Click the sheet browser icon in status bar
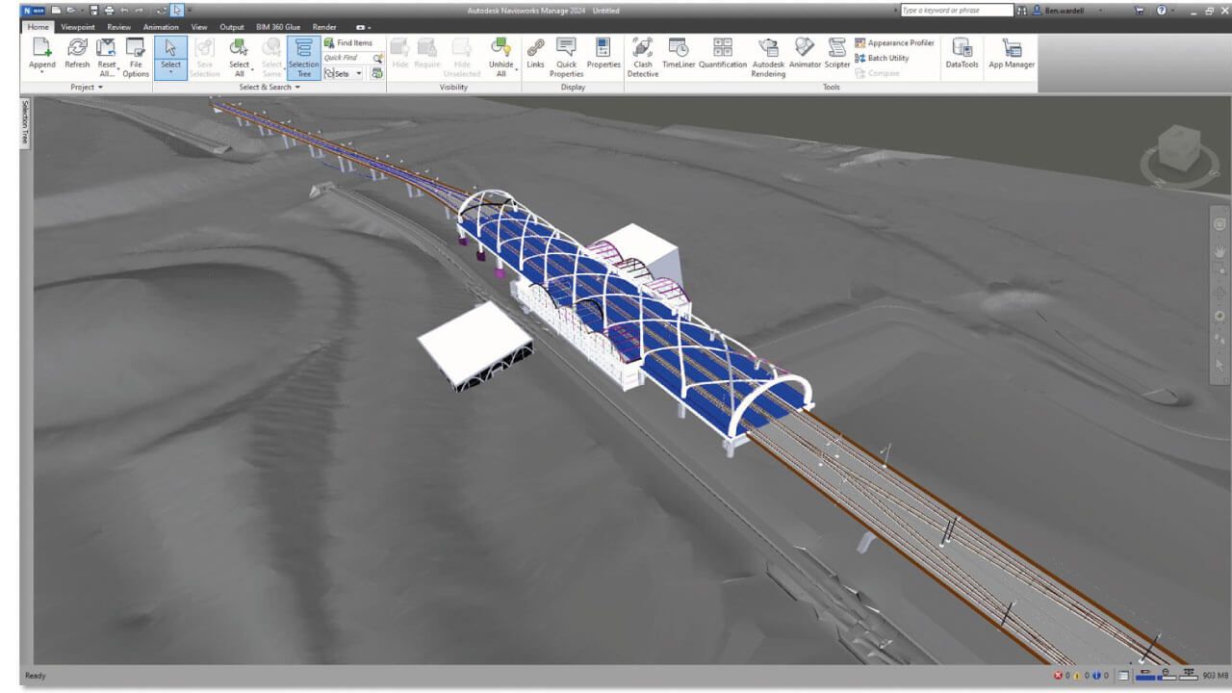 click(x=1123, y=676)
